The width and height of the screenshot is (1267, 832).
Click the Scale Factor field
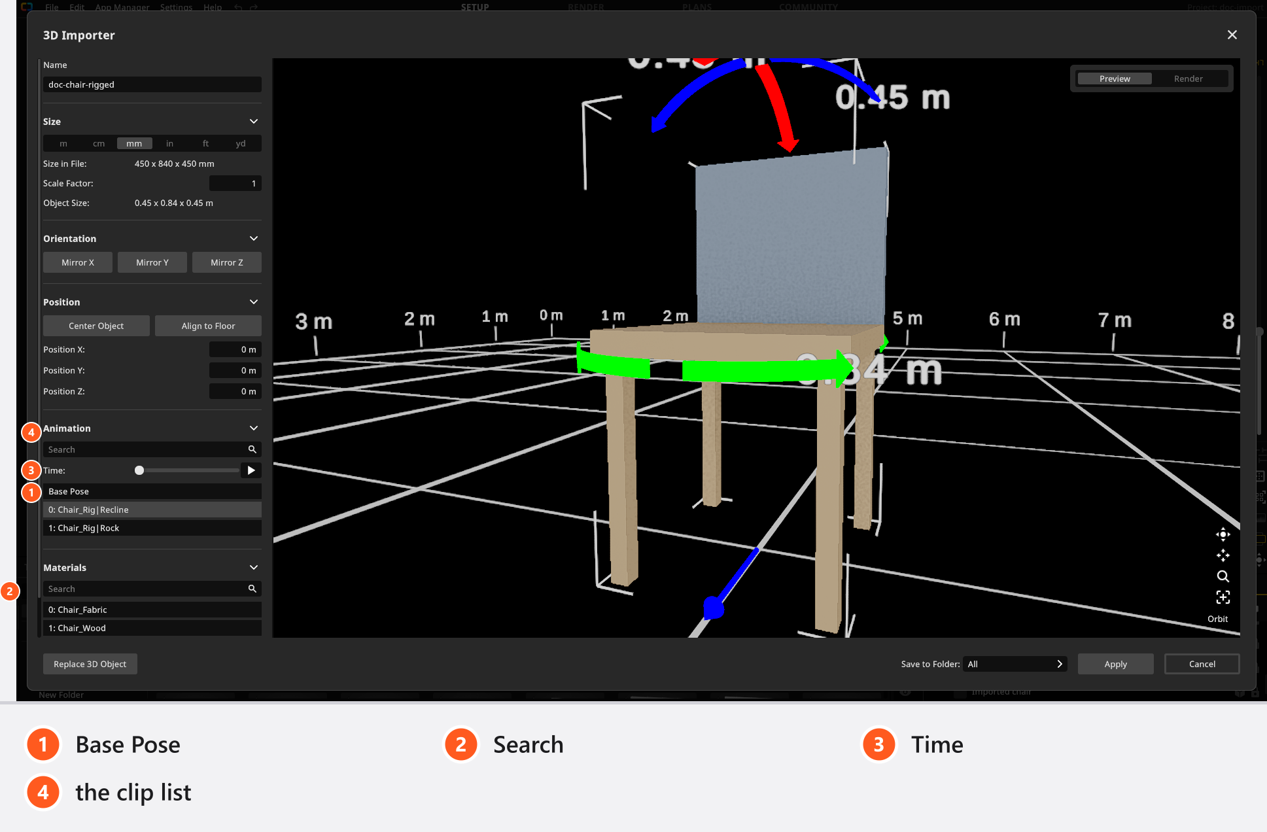point(235,183)
